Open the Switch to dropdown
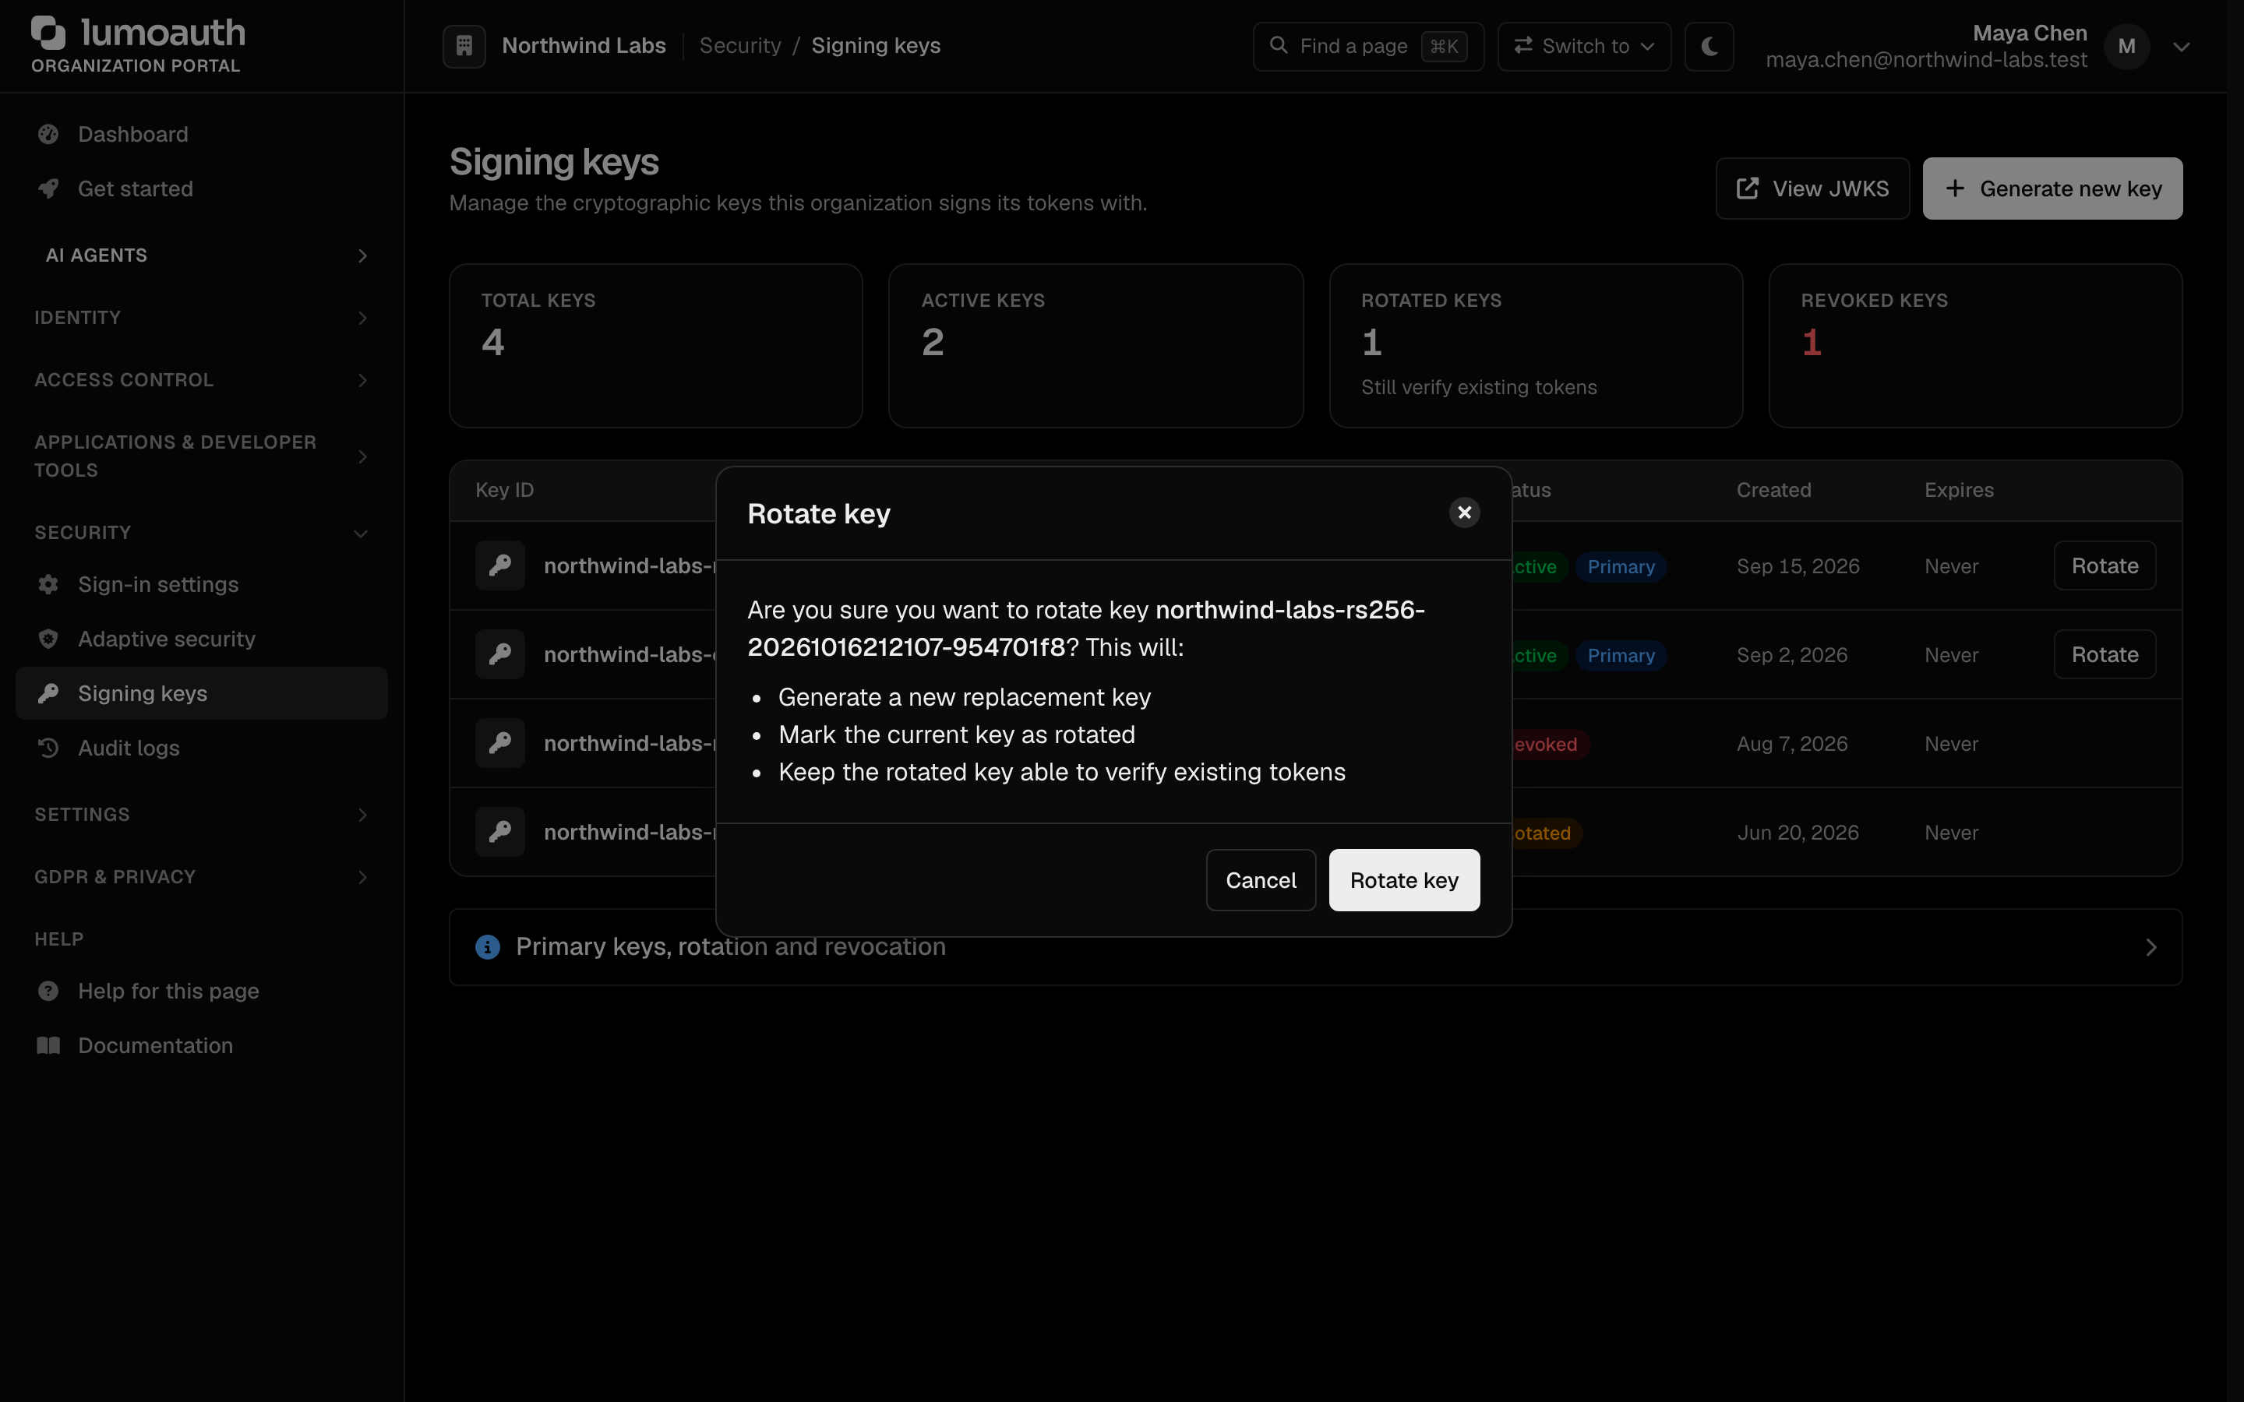This screenshot has height=1402, width=2244. point(1584,47)
